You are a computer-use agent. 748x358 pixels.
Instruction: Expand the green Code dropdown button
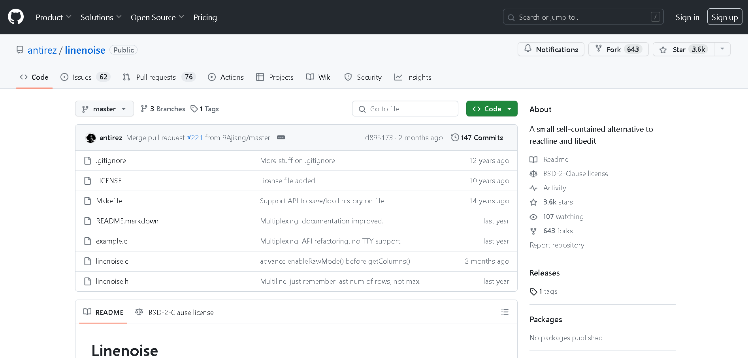coord(492,109)
